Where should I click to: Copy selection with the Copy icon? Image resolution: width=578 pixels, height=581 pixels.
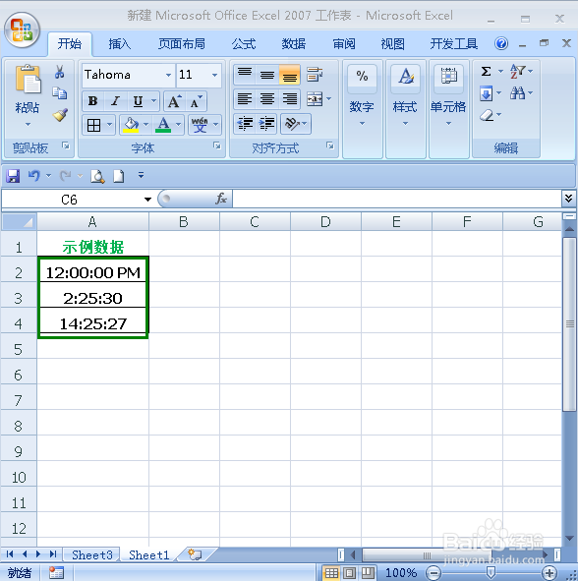(x=60, y=93)
